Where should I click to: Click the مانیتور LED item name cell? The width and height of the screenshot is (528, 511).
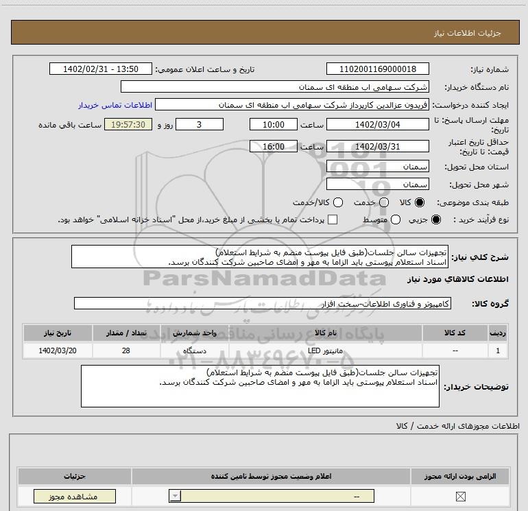click(325, 350)
